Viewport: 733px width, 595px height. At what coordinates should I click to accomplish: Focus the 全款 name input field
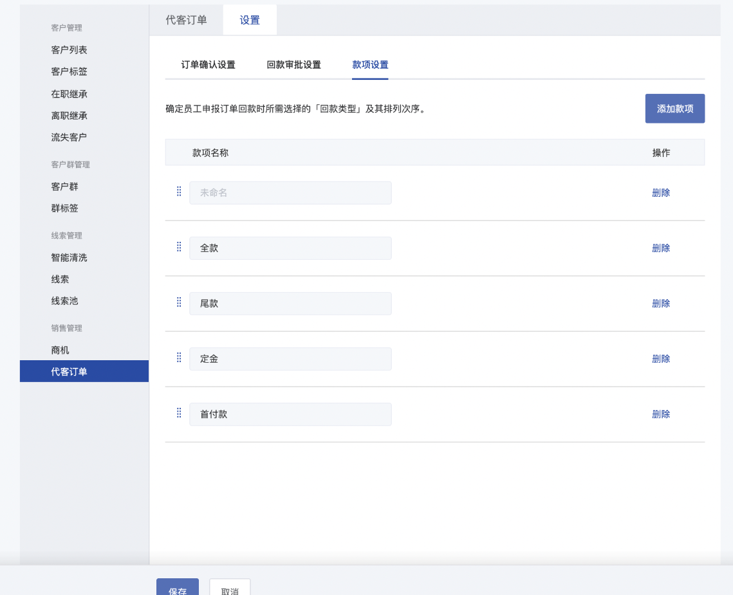coord(290,248)
